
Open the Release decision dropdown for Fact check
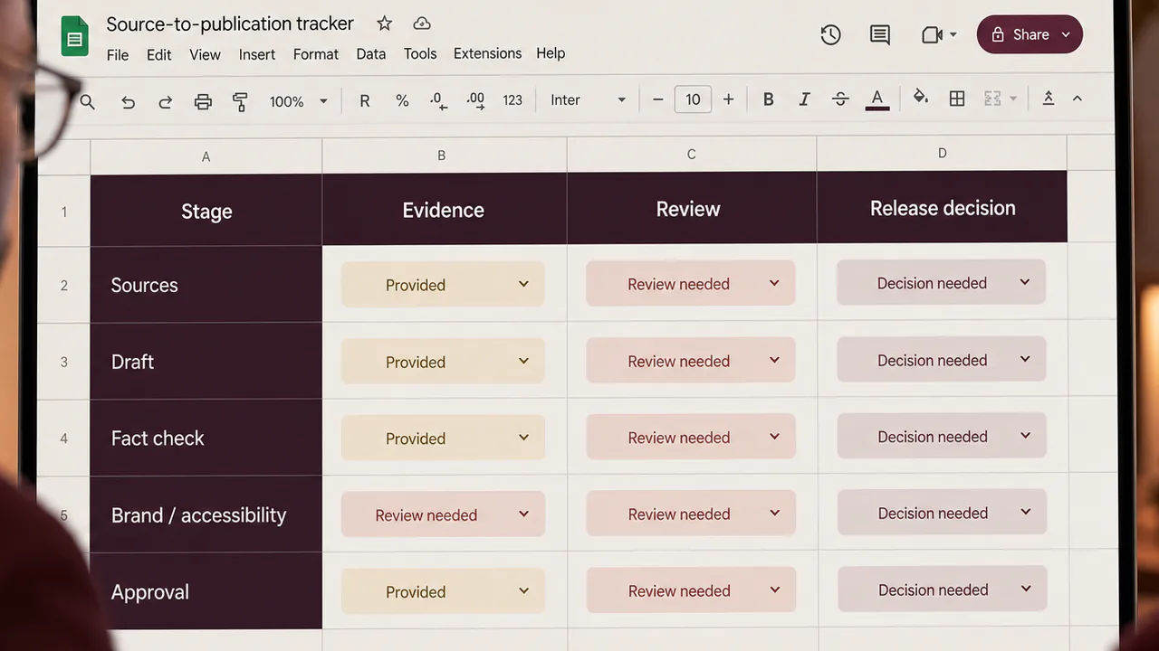[x=942, y=437]
